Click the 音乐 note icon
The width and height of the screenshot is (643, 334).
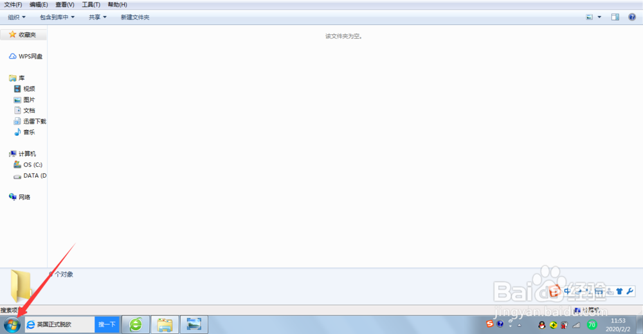tap(17, 132)
